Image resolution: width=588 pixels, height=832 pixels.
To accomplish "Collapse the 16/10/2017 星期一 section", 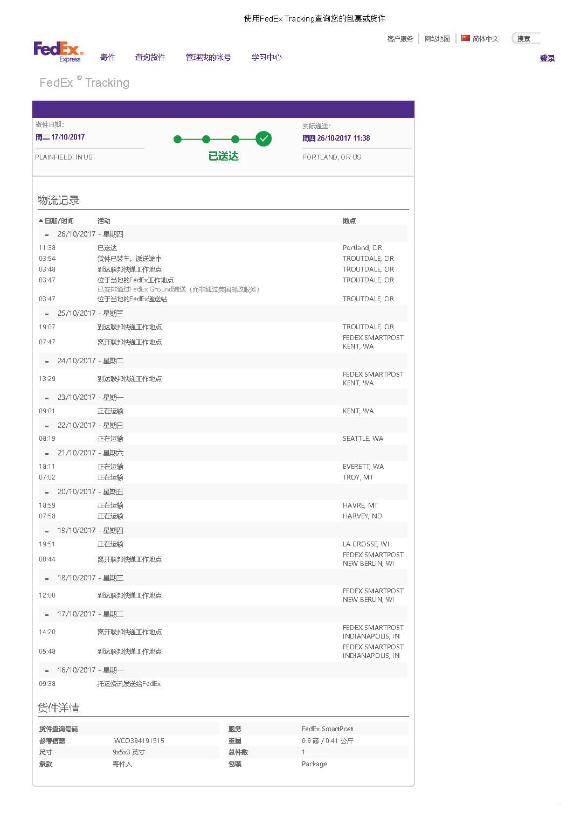I will coord(47,671).
